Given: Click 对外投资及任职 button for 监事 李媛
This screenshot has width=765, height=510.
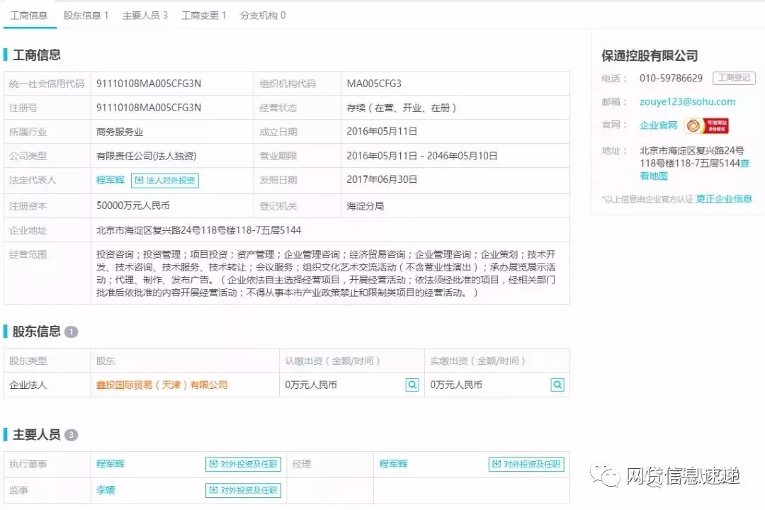Looking at the screenshot, I should 244,490.
